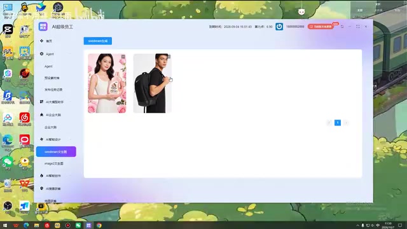
Task: Open the Agent sub-item under Agent
Action: 48,66
